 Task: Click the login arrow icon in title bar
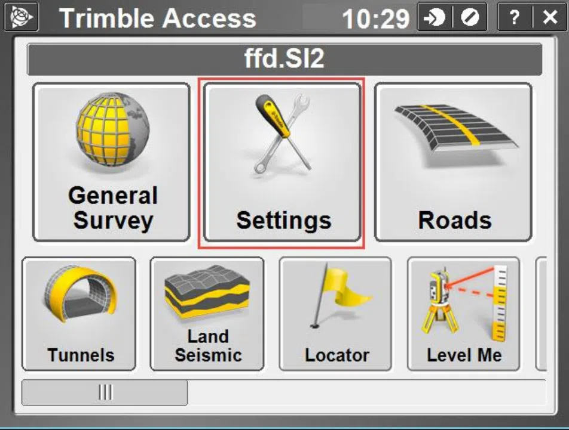click(x=435, y=17)
